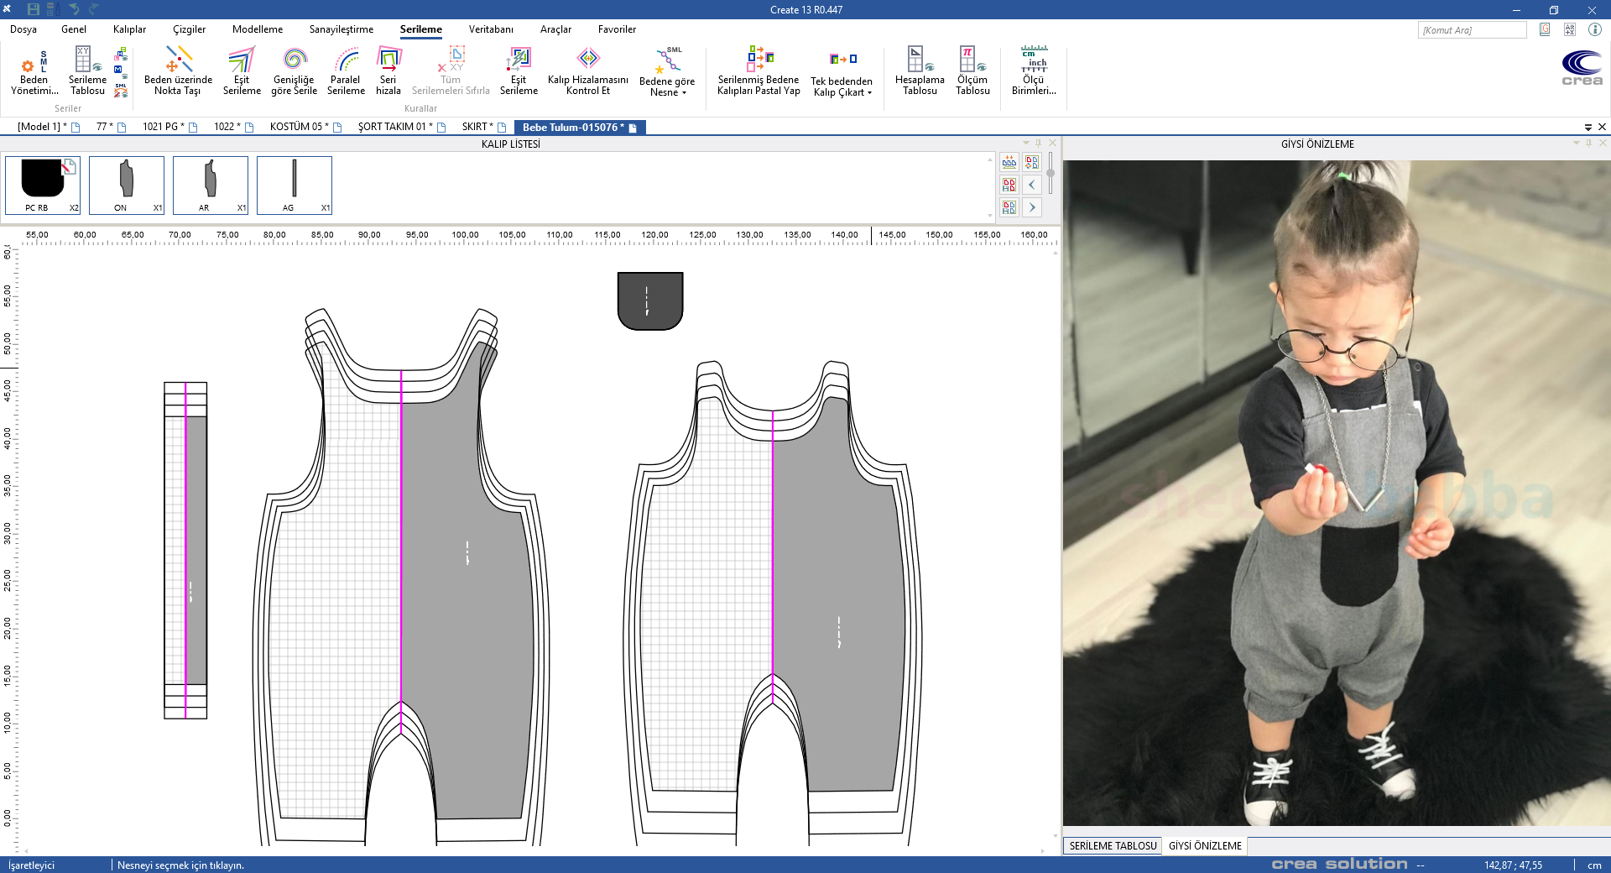Run Kalıp Hizalamasını Kontrol Et

587,71
